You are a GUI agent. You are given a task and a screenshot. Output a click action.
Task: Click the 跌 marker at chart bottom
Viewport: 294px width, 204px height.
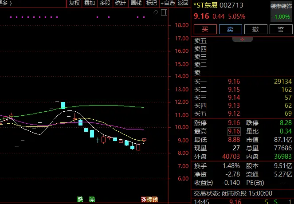(80, 200)
